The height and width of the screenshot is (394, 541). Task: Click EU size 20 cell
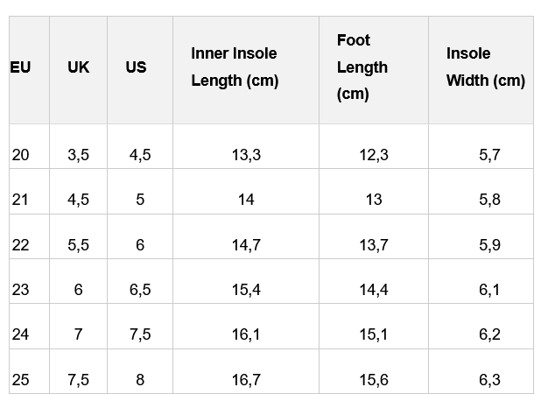(21, 155)
